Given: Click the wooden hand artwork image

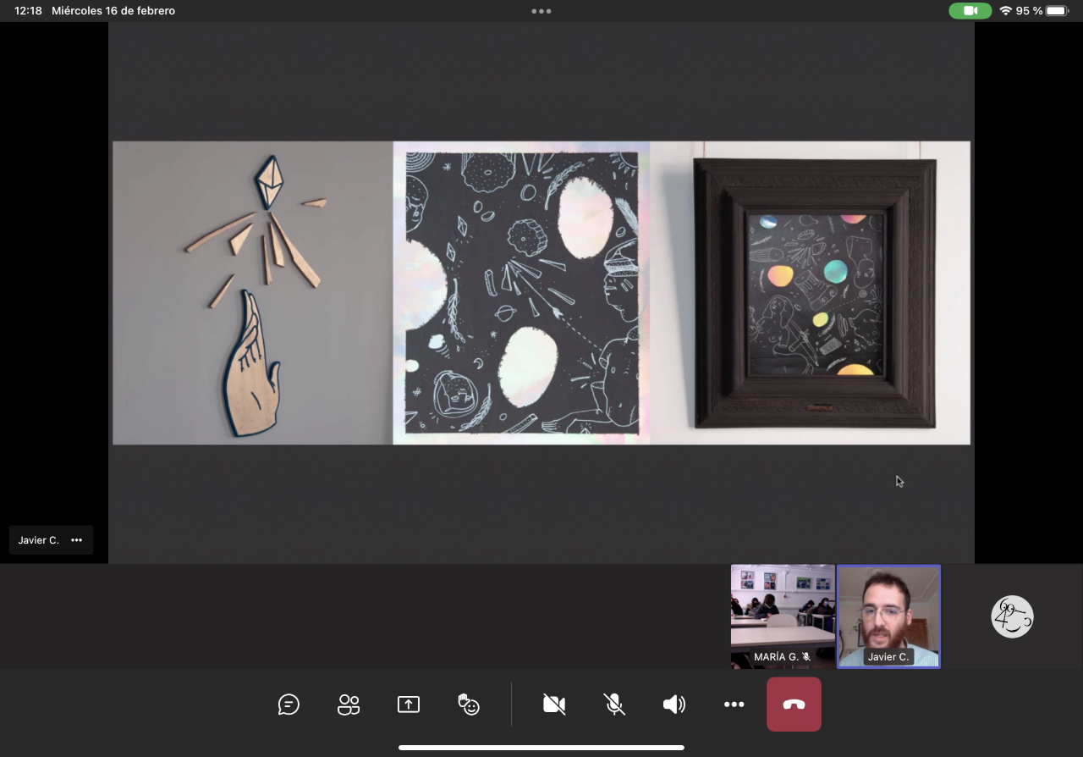Looking at the screenshot, I should pyautogui.click(x=252, y=292).
